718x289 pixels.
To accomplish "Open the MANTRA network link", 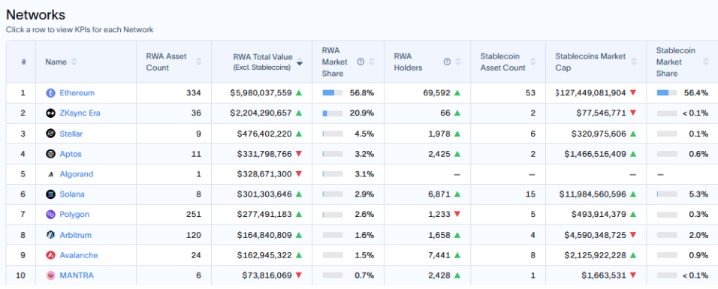I will (x=77, y=275).
